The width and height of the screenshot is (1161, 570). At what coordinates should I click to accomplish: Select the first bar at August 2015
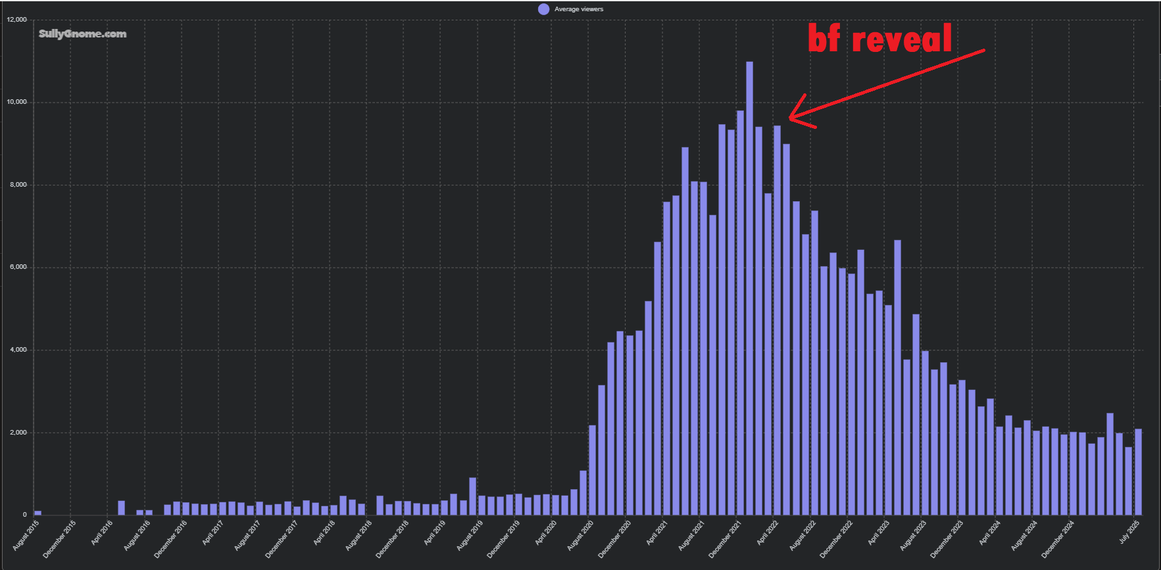tap(37, 513)
